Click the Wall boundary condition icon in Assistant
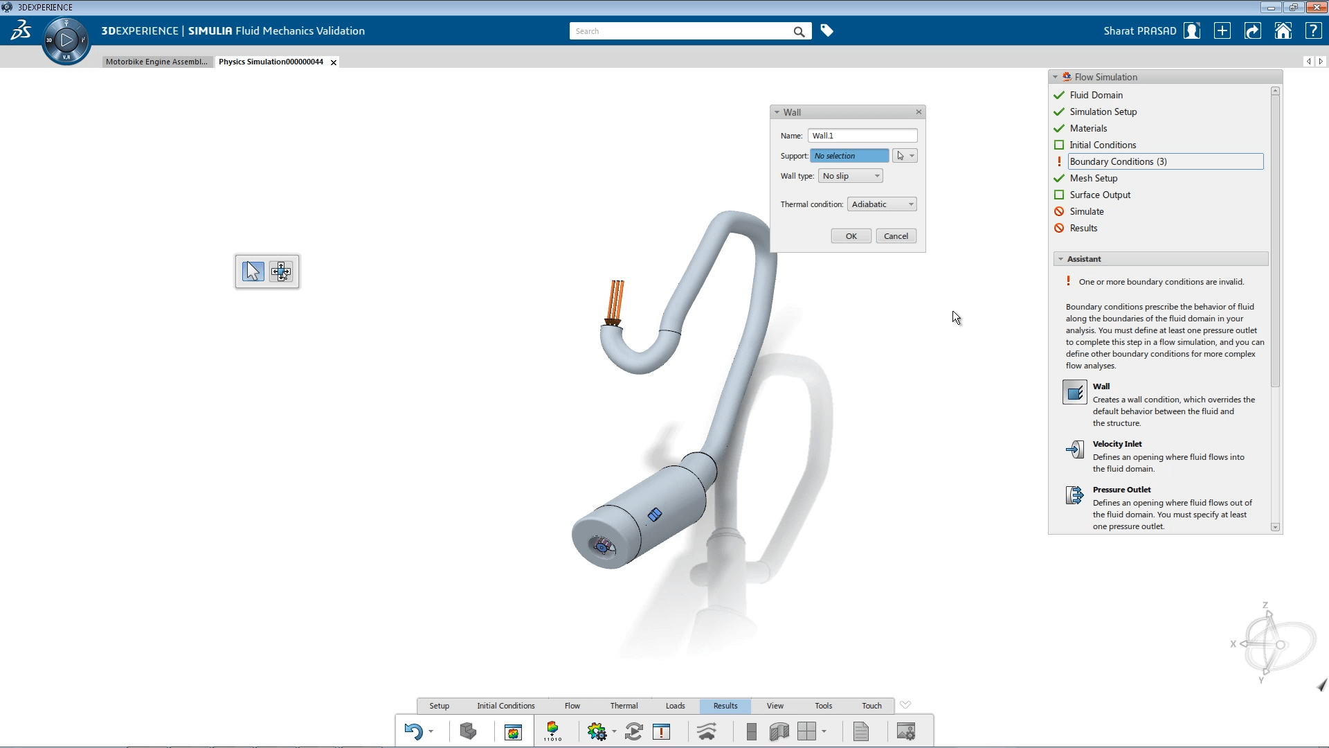 1074,393
